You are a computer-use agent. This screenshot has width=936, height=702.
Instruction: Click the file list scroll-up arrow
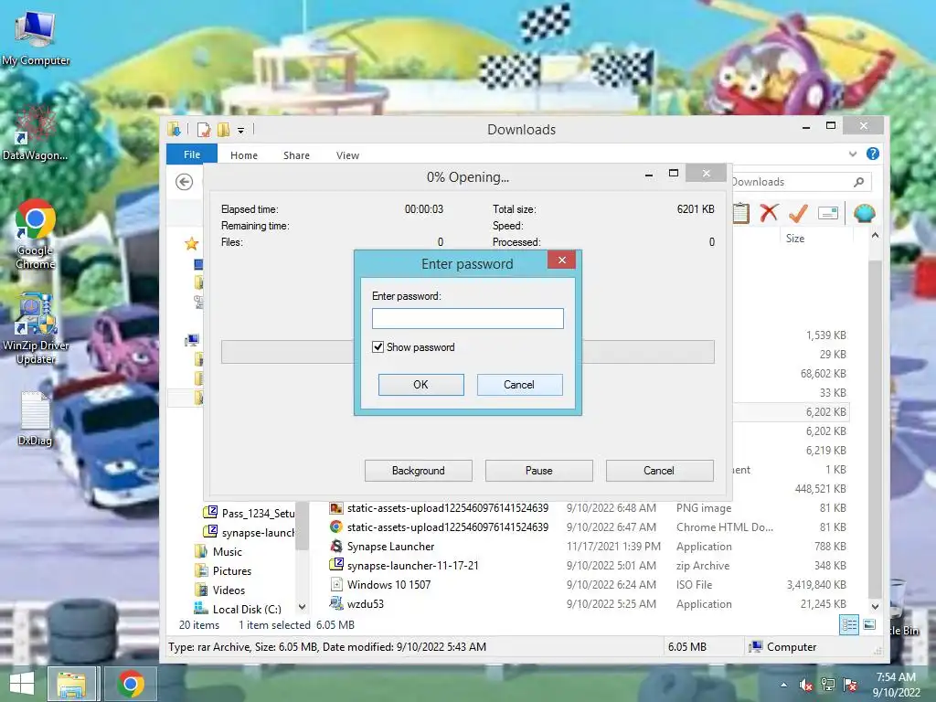tap(875, 236)
